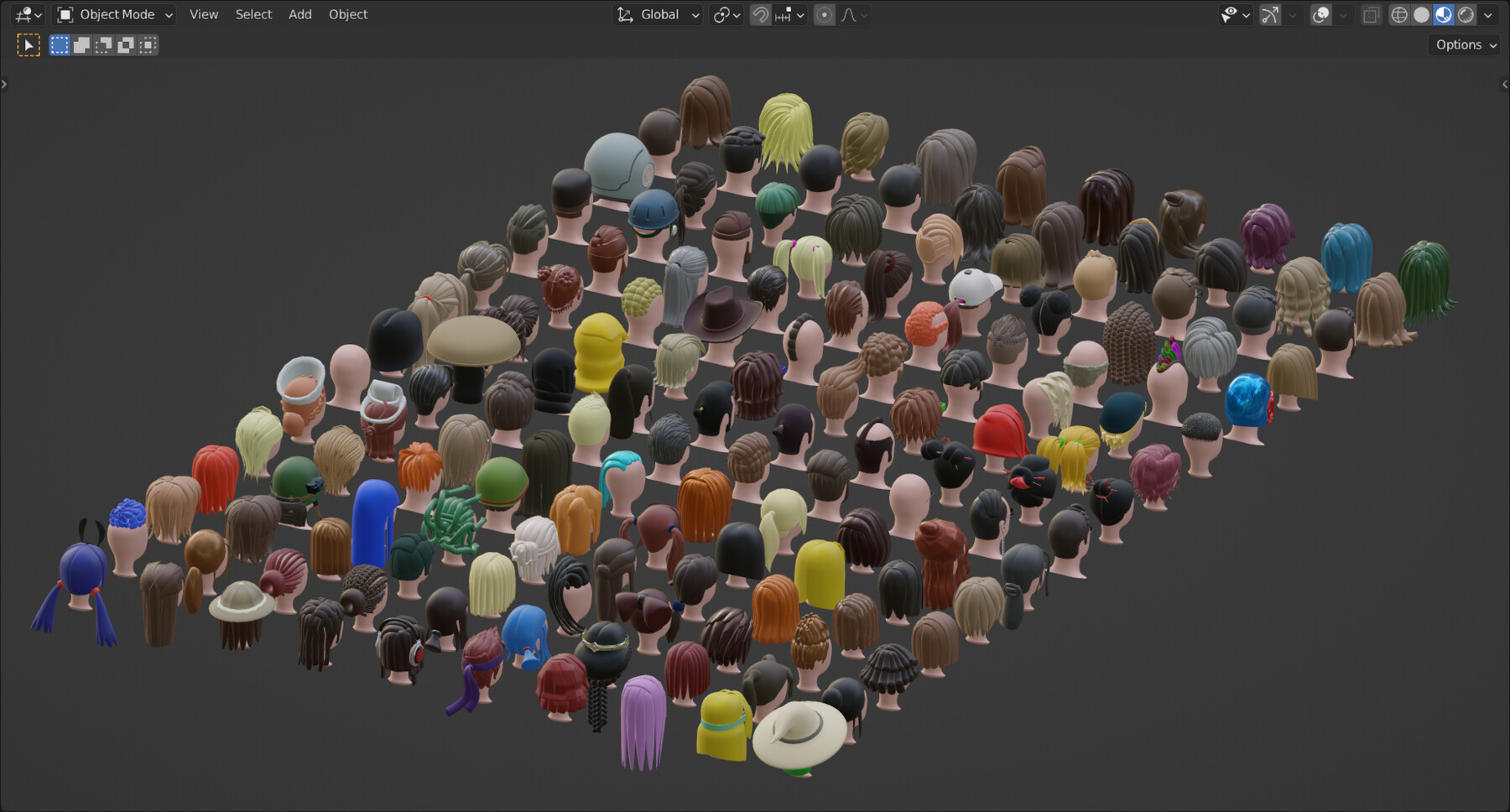Open the Global transform orientation dropdown
This screenshot has width=1510, height=812.
[x=658, y=14]
